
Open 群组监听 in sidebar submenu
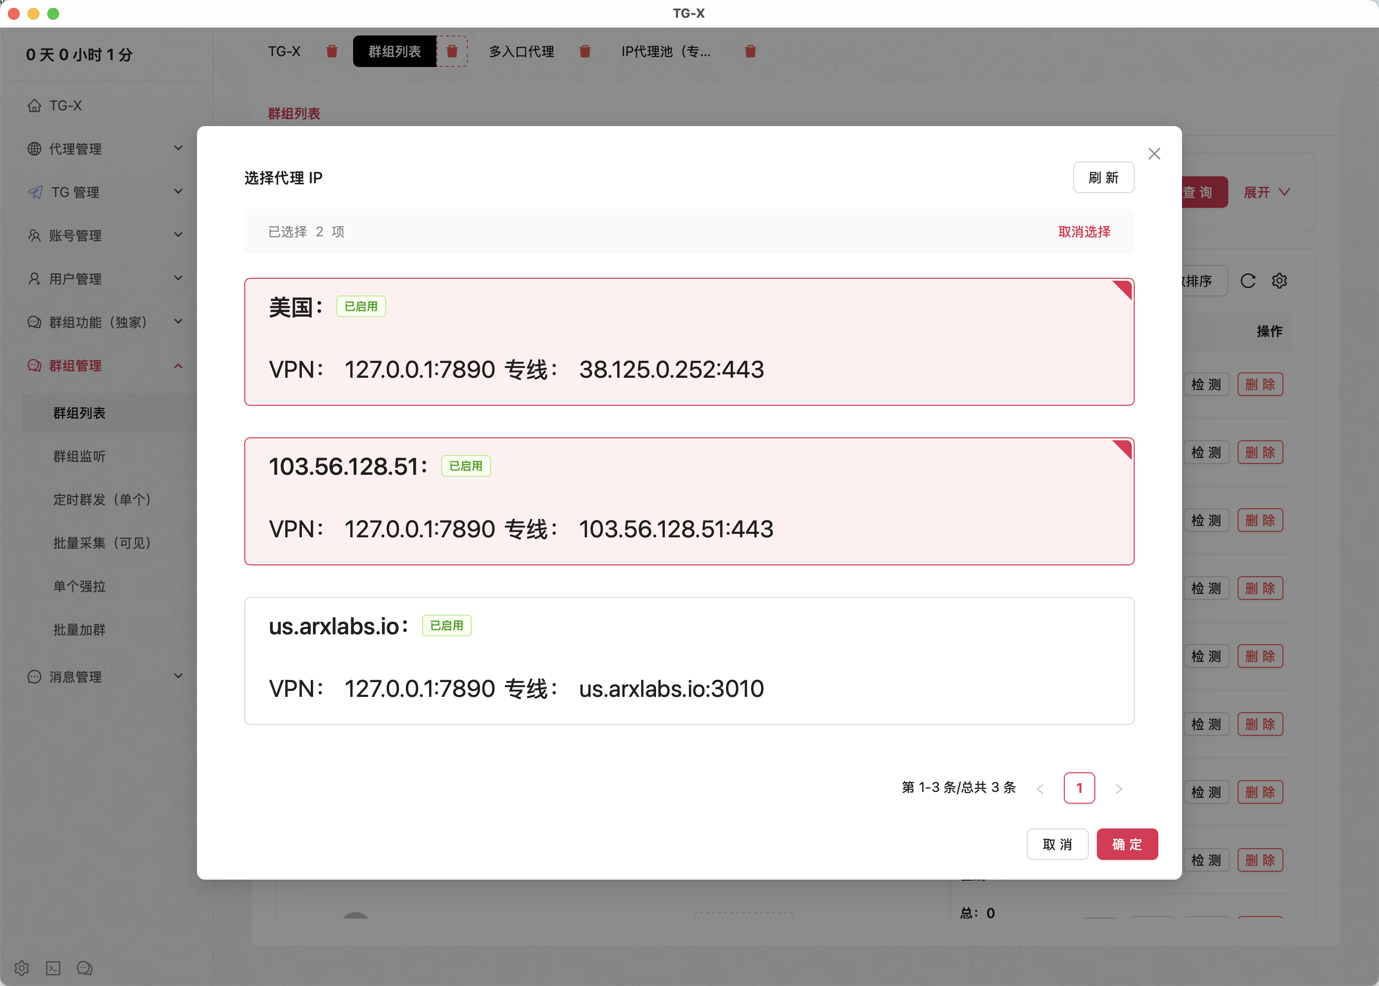[79, 456]
